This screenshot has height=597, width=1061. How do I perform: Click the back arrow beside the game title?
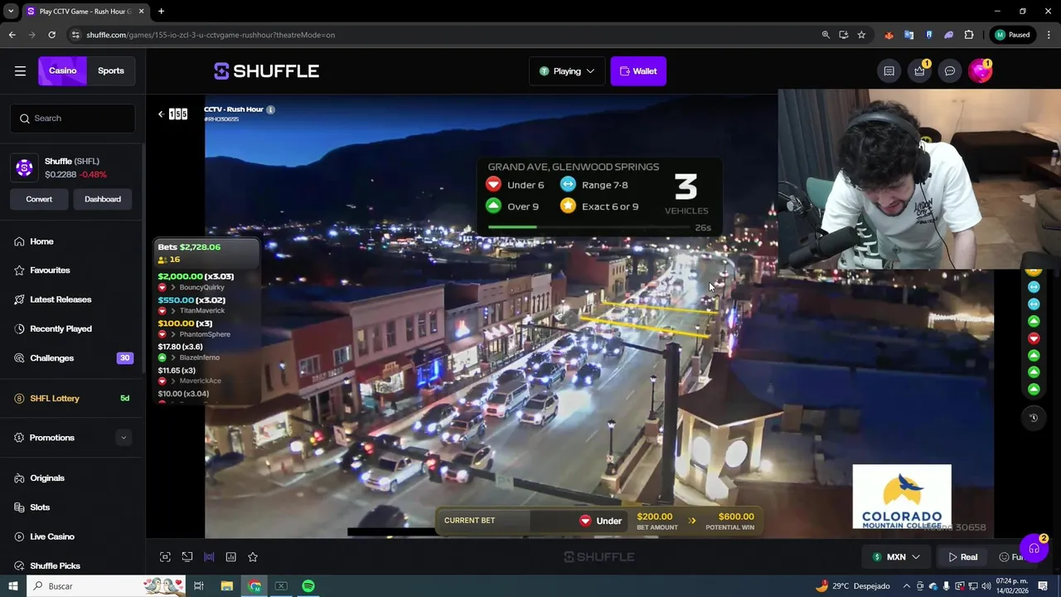[x=161, y=114]
